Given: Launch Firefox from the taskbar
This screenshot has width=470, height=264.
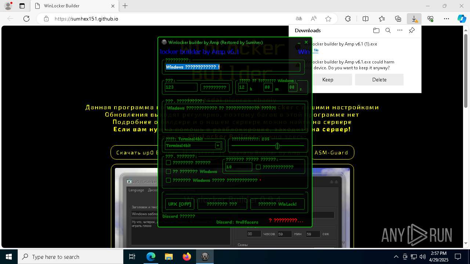Looking at the screenshot, I should 187,257.
